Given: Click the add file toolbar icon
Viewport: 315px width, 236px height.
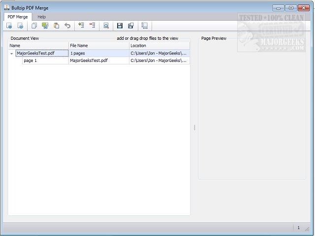Looking at the screenshot, I should [x=9, y=26].
